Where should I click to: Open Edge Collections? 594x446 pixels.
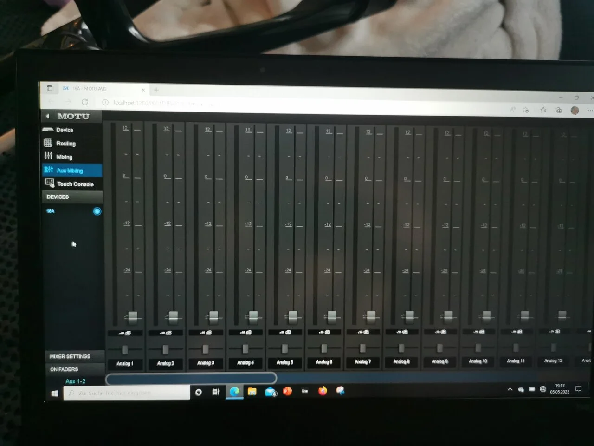point(559,110)
